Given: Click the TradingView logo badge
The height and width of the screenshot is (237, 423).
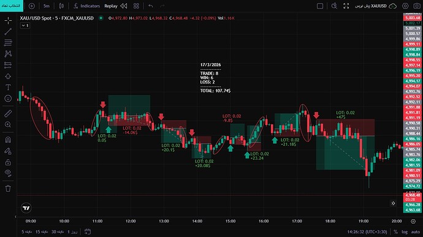Looking at the screenshot, I should coord(26,208).
